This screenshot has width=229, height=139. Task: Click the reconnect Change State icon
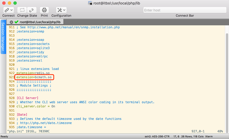coord(22,10)
